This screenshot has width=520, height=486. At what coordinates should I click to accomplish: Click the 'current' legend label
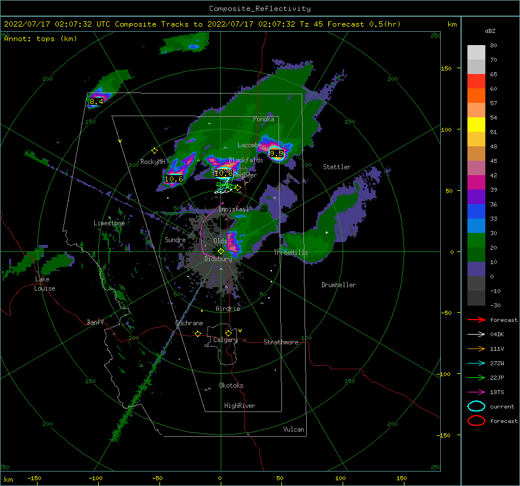click(502, 407)
